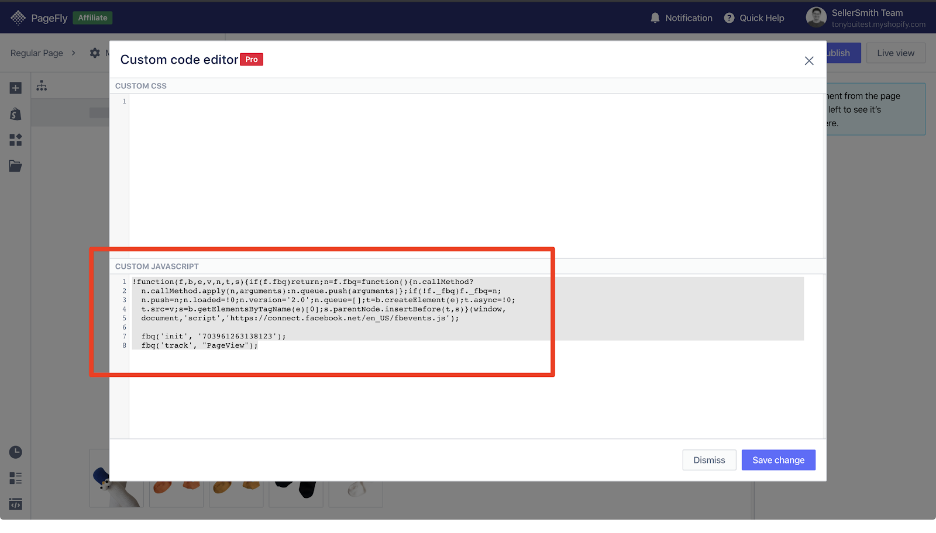936x533 pixels.
Task: Click the Dismiss button
Action: [x=709, y=460]
